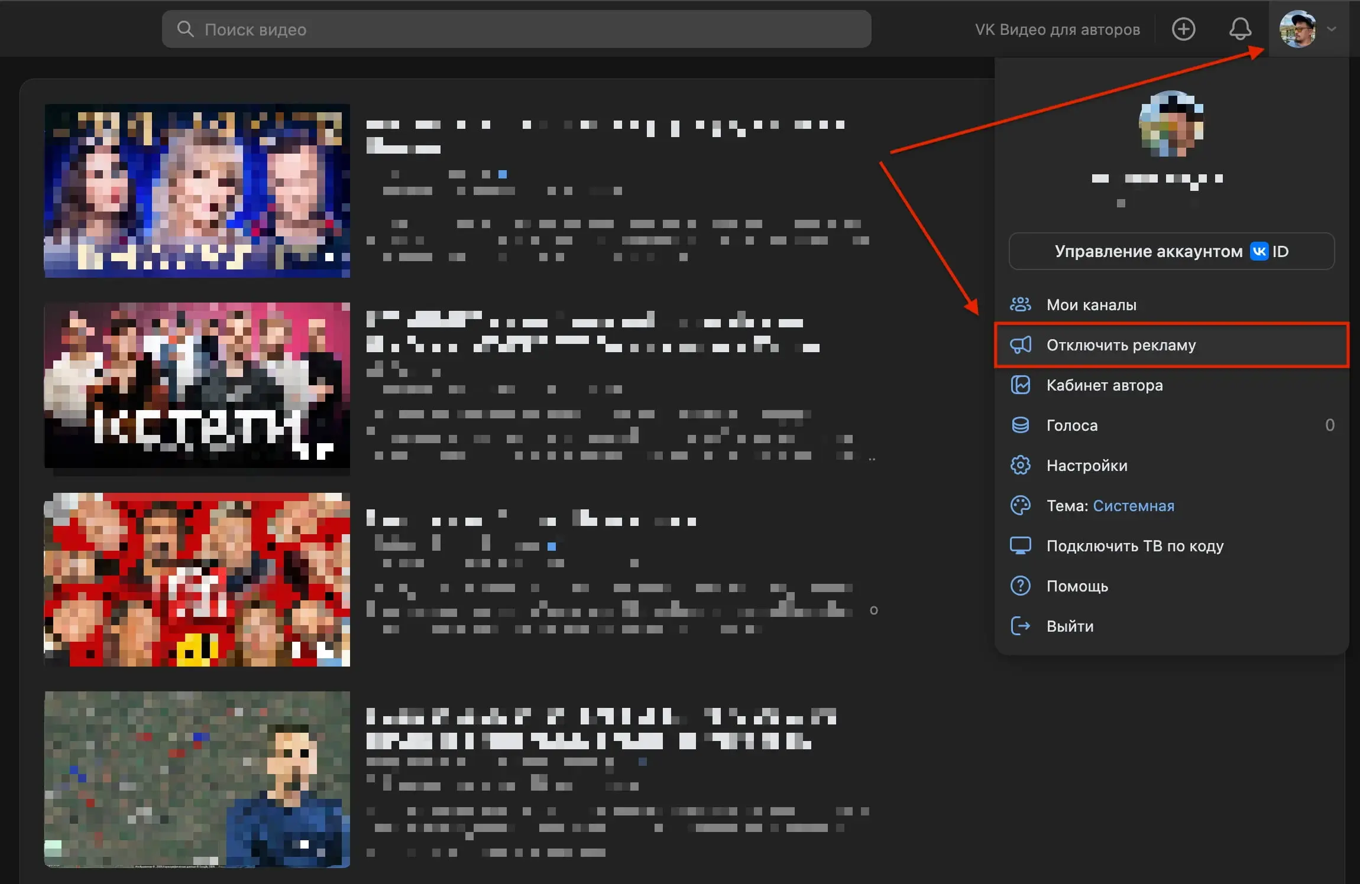Click the profile avatar in header
The image size is (1360, 884).
pos(1297,29)
